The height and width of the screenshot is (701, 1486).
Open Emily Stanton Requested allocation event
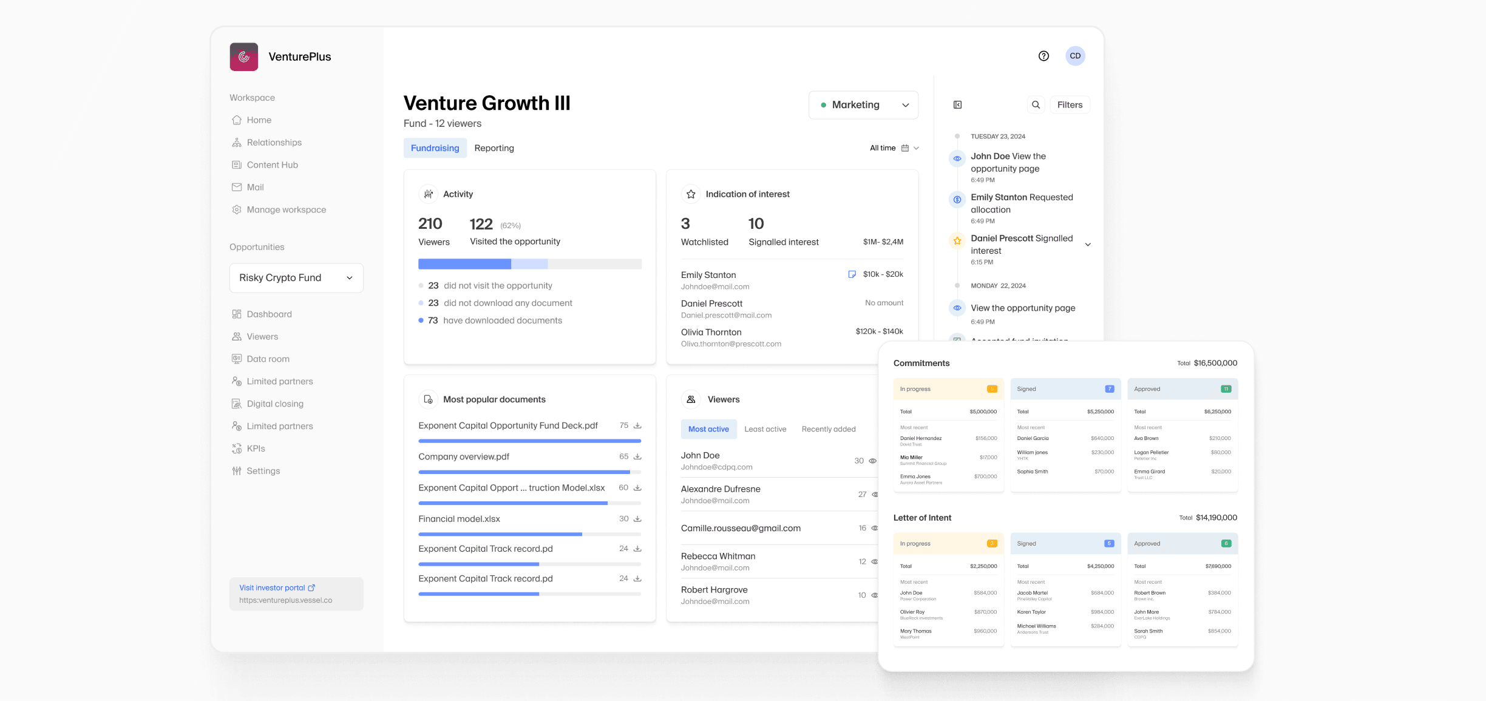tap(1020, 208)
